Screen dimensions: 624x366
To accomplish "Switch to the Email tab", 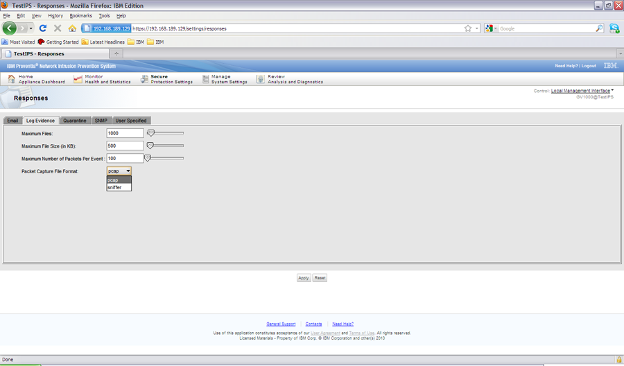I will click(x=12, y=120).
